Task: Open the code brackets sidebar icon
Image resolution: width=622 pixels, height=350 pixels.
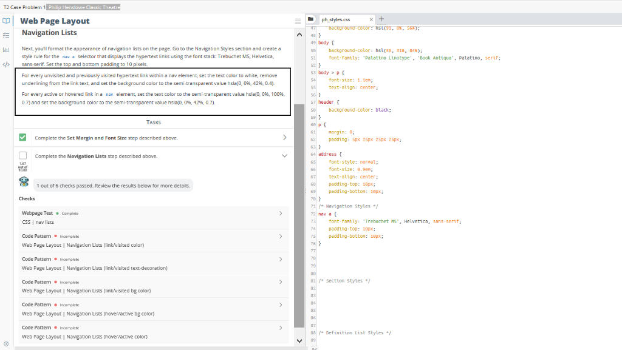Action: click(x=6, y=64)
